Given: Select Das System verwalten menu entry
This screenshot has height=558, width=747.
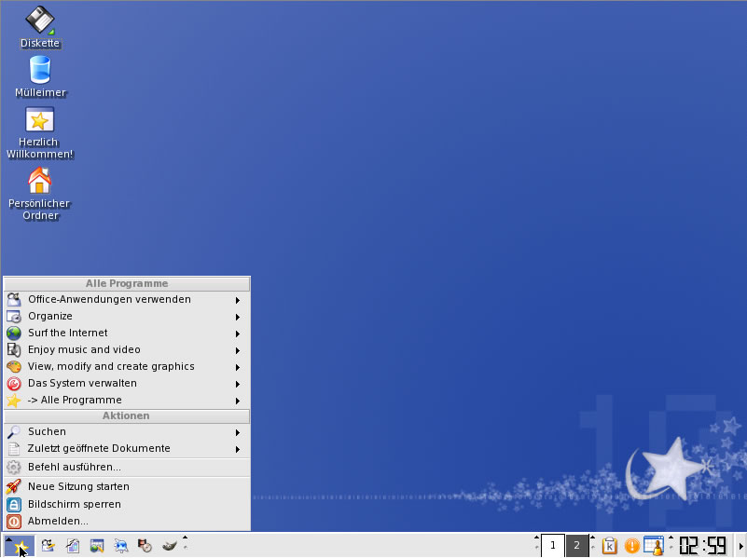Looking at the screenshot, I should tap(82, 384).
